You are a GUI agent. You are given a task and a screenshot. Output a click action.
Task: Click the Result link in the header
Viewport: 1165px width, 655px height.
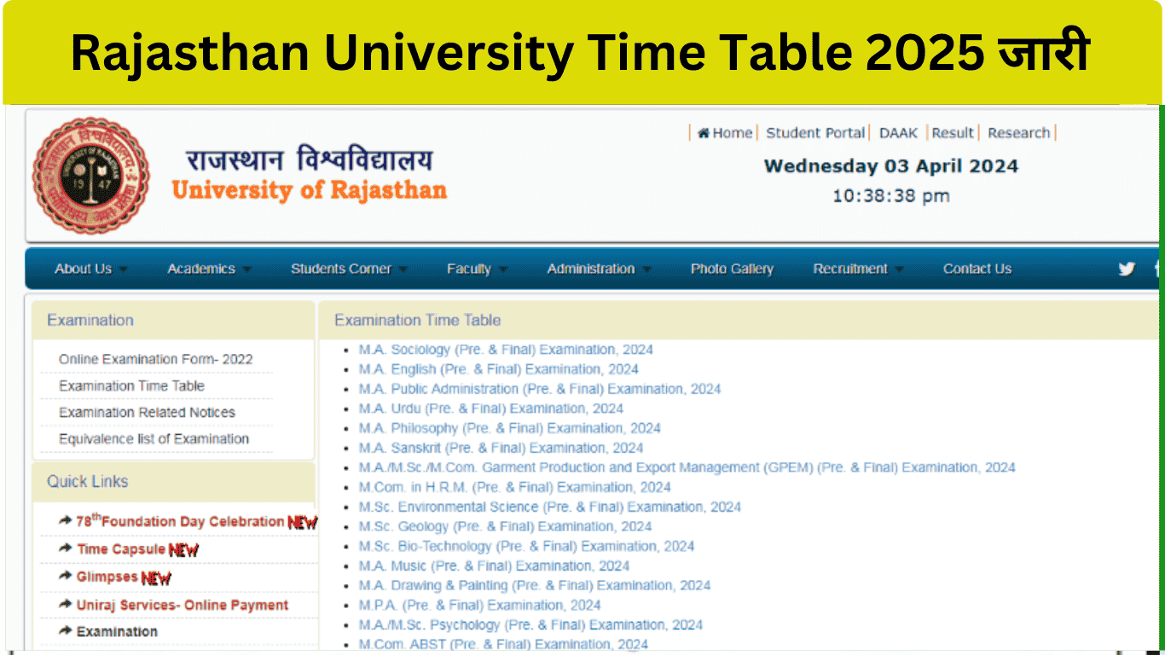(x=953, y=132)
